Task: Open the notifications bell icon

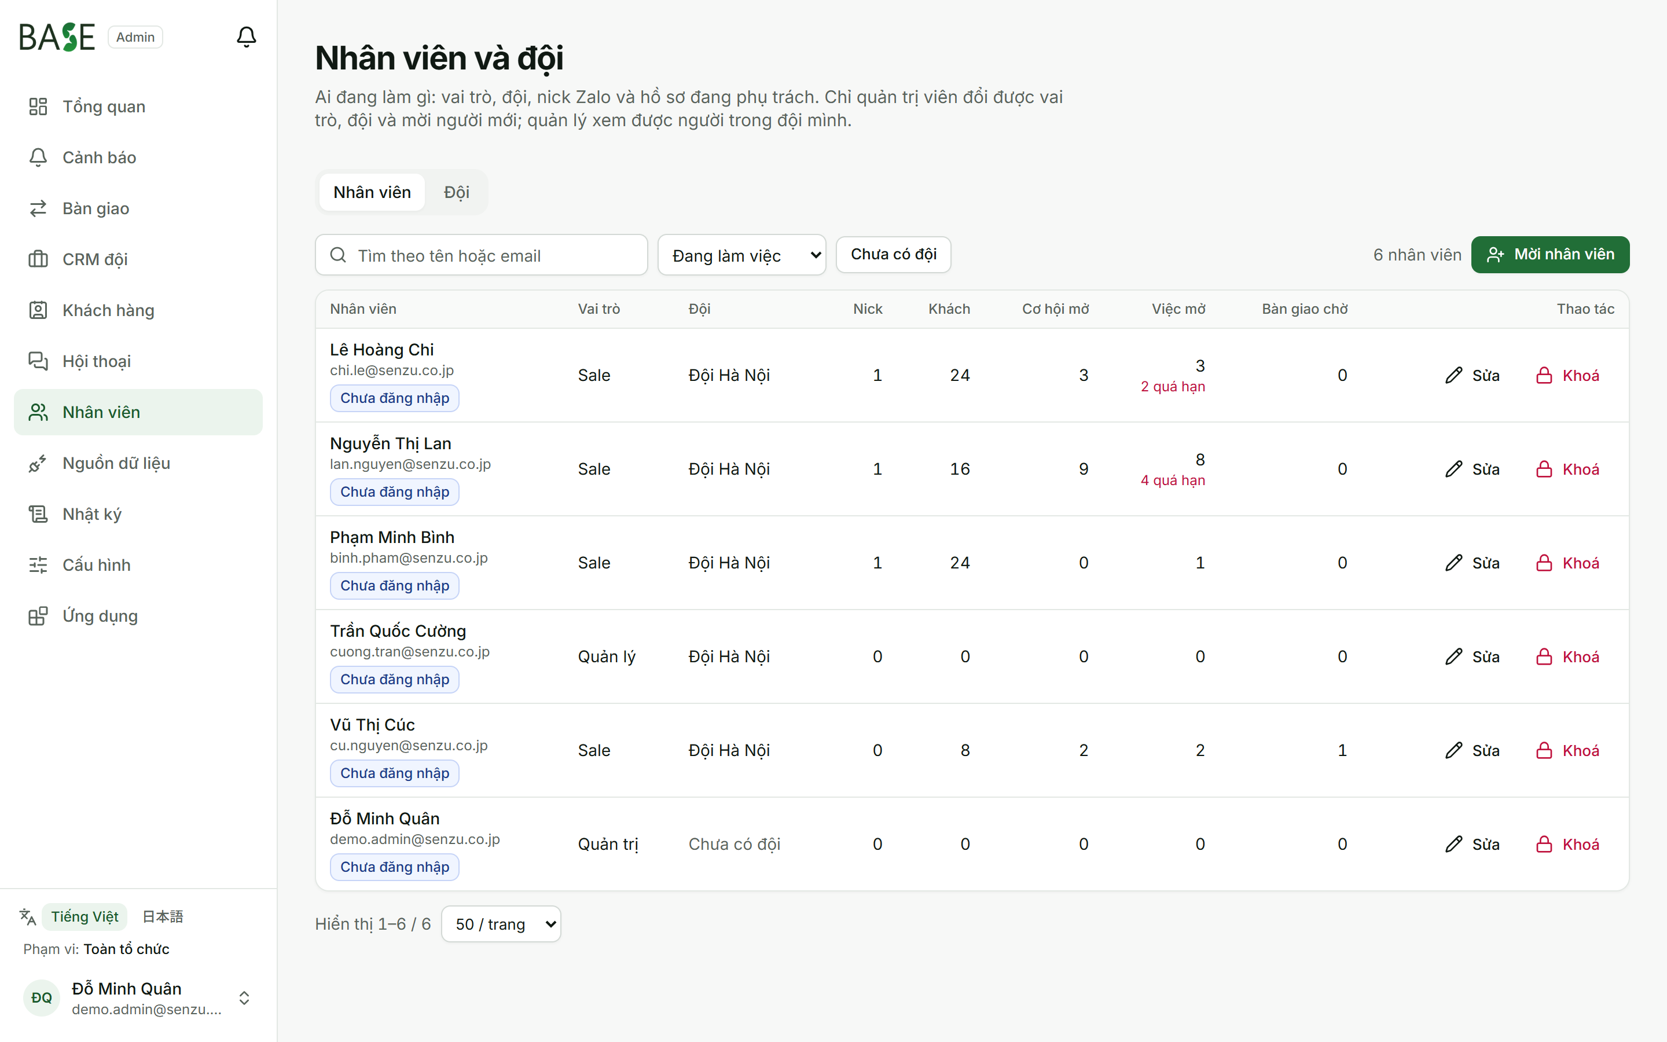Action: click(x=246, y=36)
